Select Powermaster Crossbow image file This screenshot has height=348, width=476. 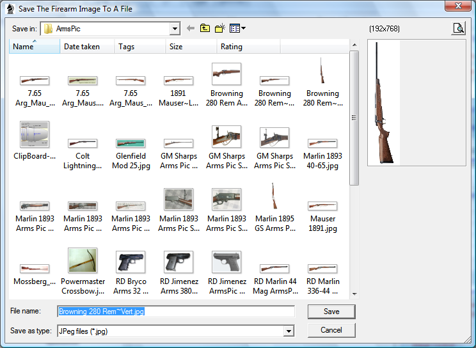pos(83,271)
